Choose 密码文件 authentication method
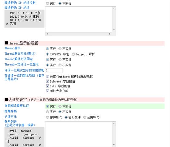Image resolution: width=170 pixels, height=147 pixels. pos(66,117)
